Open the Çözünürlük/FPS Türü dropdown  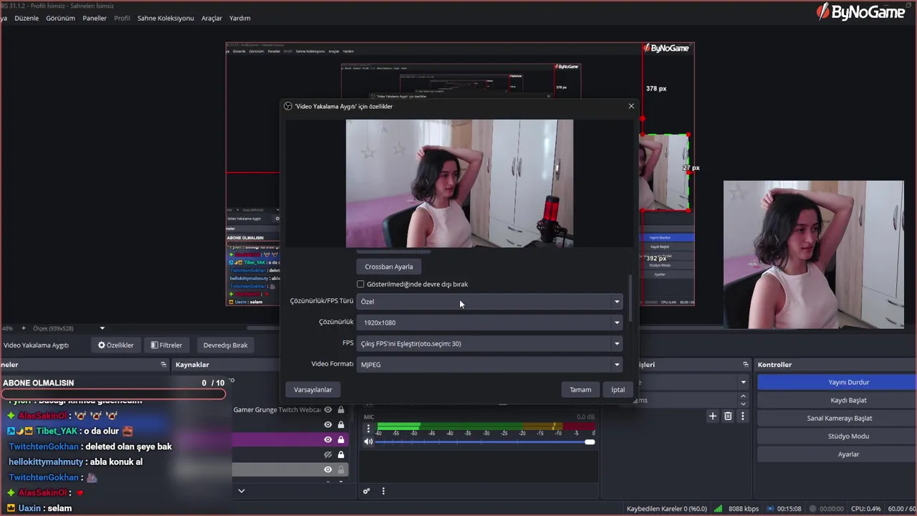tap(489, 302)
